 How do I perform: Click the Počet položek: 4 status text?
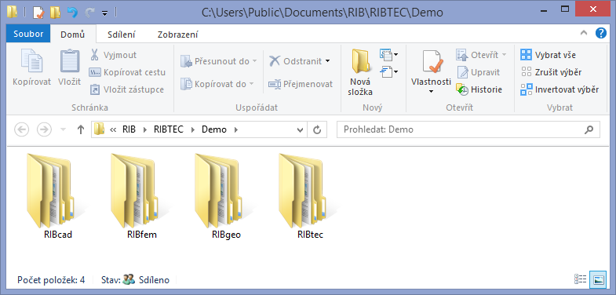[x=51, y=280]
